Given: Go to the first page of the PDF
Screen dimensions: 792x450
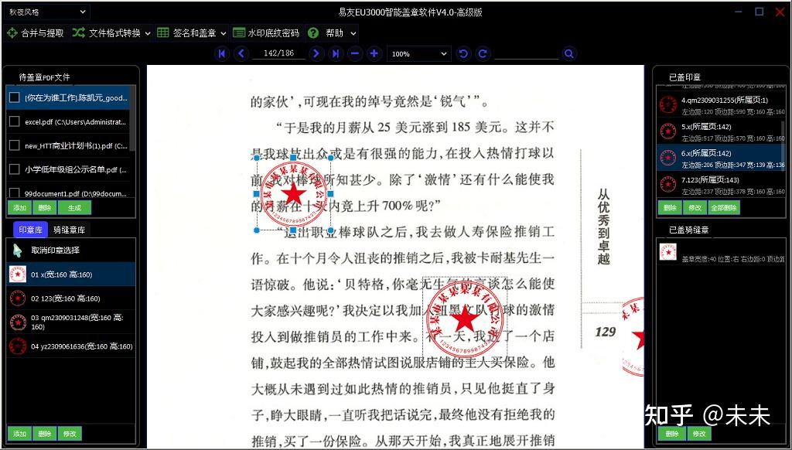Looking at the screenshot, I should pyautogui.click(x=222, y=53).
